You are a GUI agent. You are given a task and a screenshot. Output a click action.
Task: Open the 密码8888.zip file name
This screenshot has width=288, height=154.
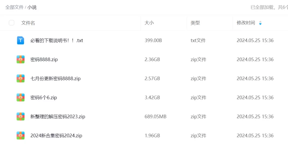tap(44, 59)
